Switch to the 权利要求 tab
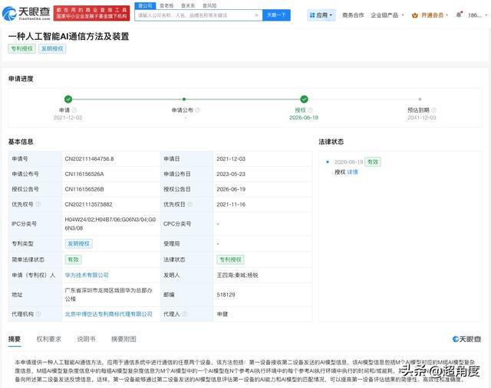The height and width of the screenshot is (388, 491). pyautogui.click(x=49, y=339)
